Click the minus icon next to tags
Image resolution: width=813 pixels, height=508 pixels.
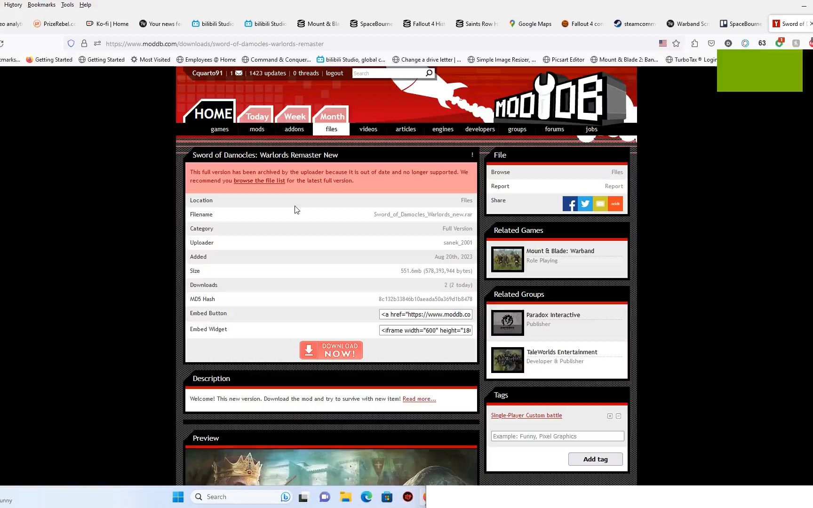click(619, 416)
